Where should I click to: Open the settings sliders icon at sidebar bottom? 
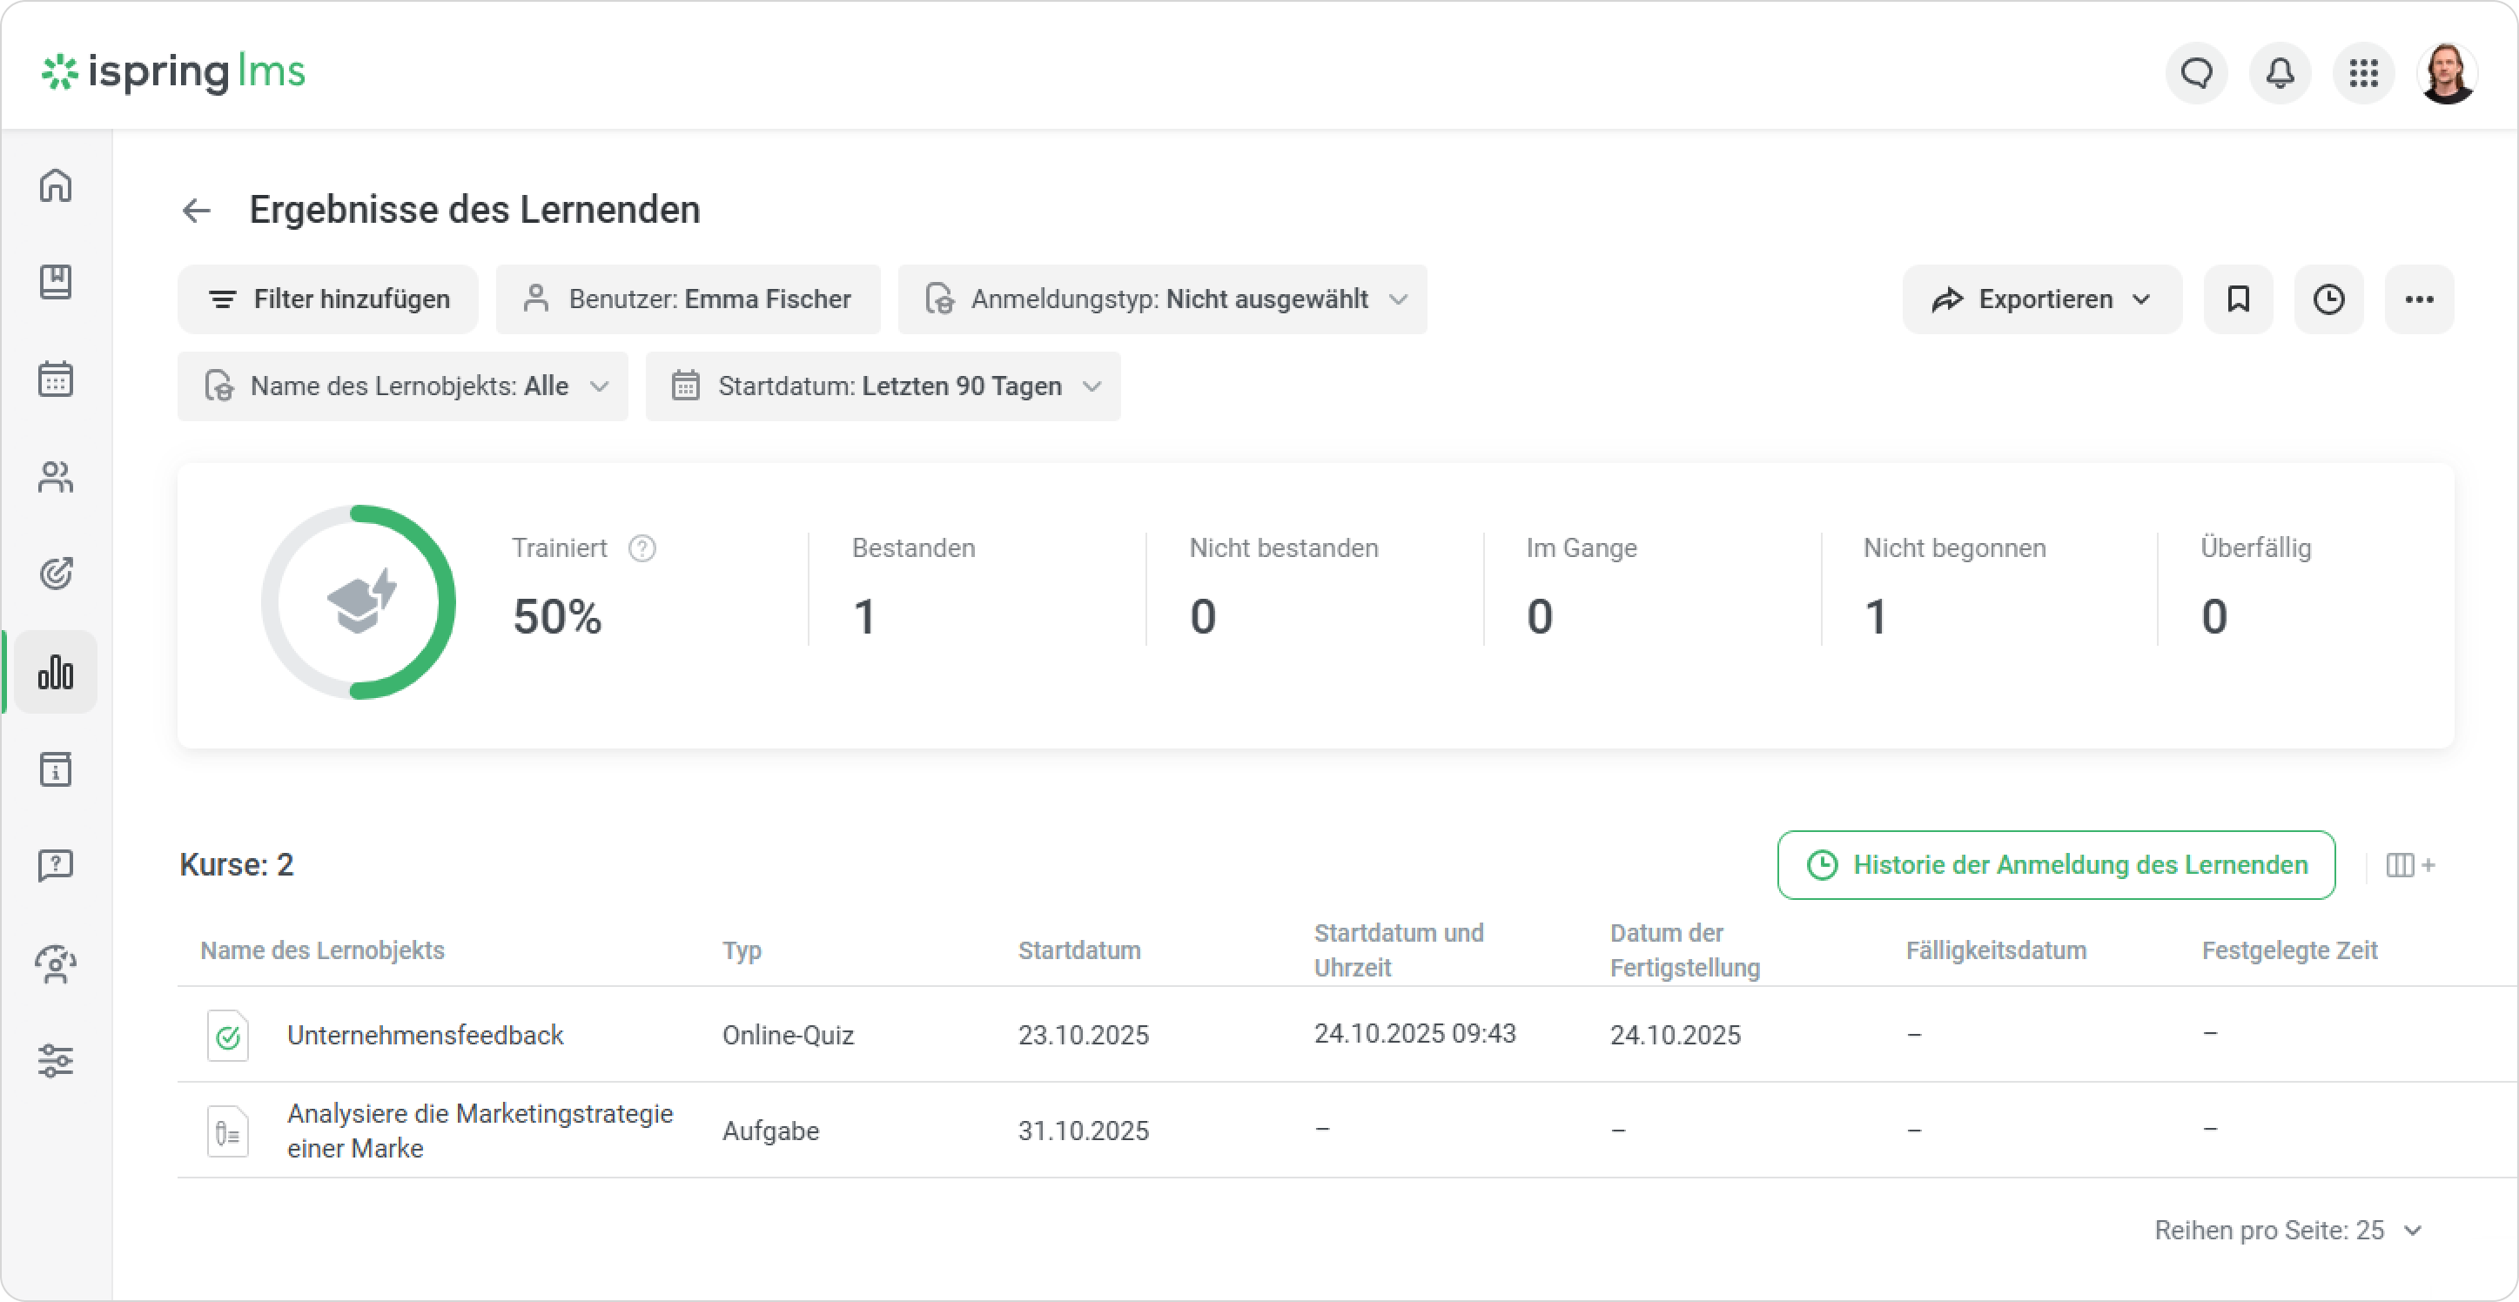click(x=56, y=1061)
